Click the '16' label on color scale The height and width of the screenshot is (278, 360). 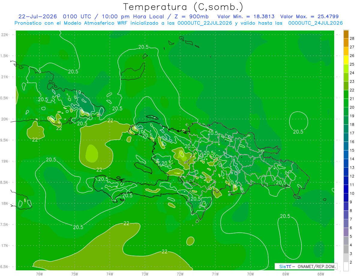click(x=352, y=142)
